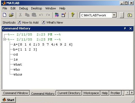
Task: Select the what command entry
Action: (x=18, y=64)
